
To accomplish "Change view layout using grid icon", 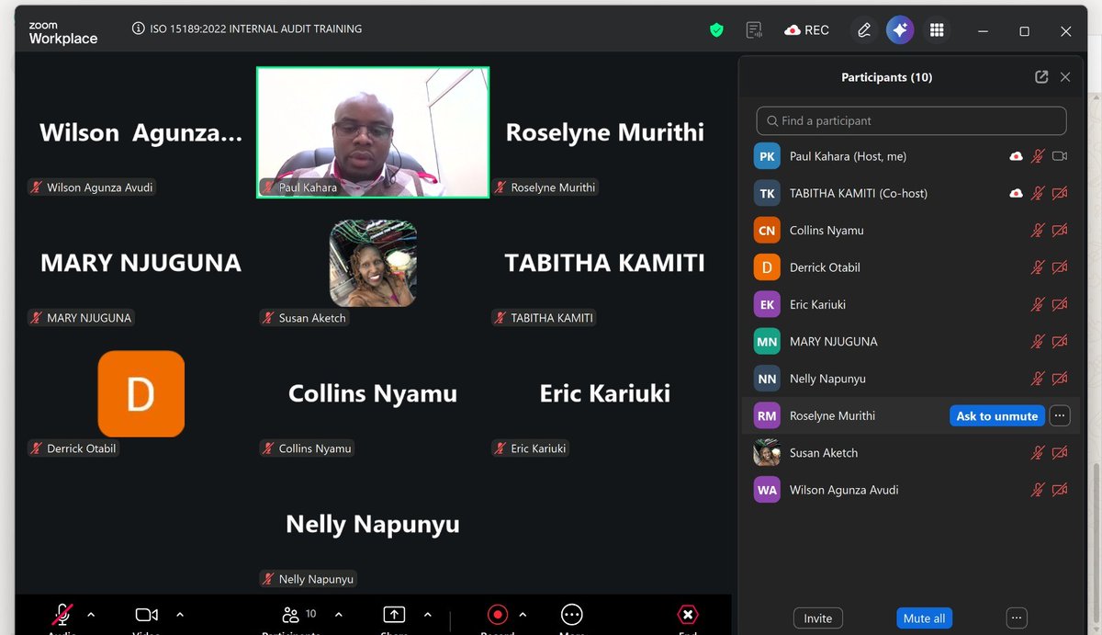I will click(x=937, y=30).
